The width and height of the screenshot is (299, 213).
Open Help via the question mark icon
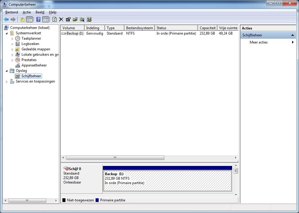click(x=38, y=19)
